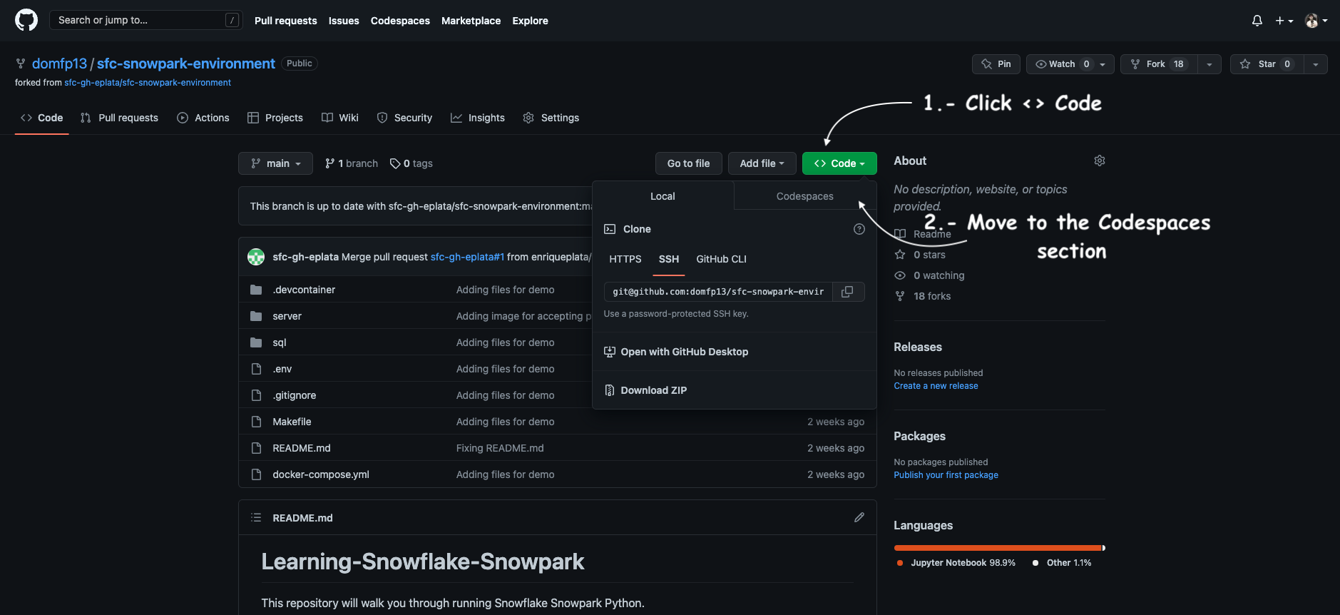Switch to the repository Pull requests tab
The height and width of the screenshot is (615, 1340).
pos(120,118)
